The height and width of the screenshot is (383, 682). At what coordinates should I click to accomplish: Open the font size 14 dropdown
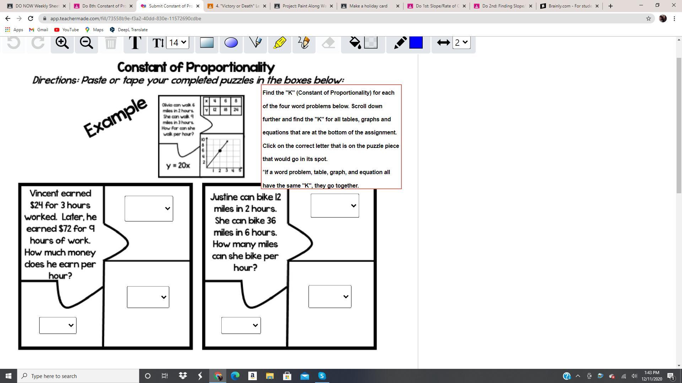pos(178,43)
